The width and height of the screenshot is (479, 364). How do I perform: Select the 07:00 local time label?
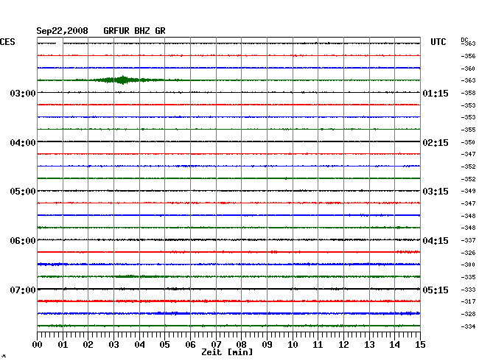(x=23, y=290)
